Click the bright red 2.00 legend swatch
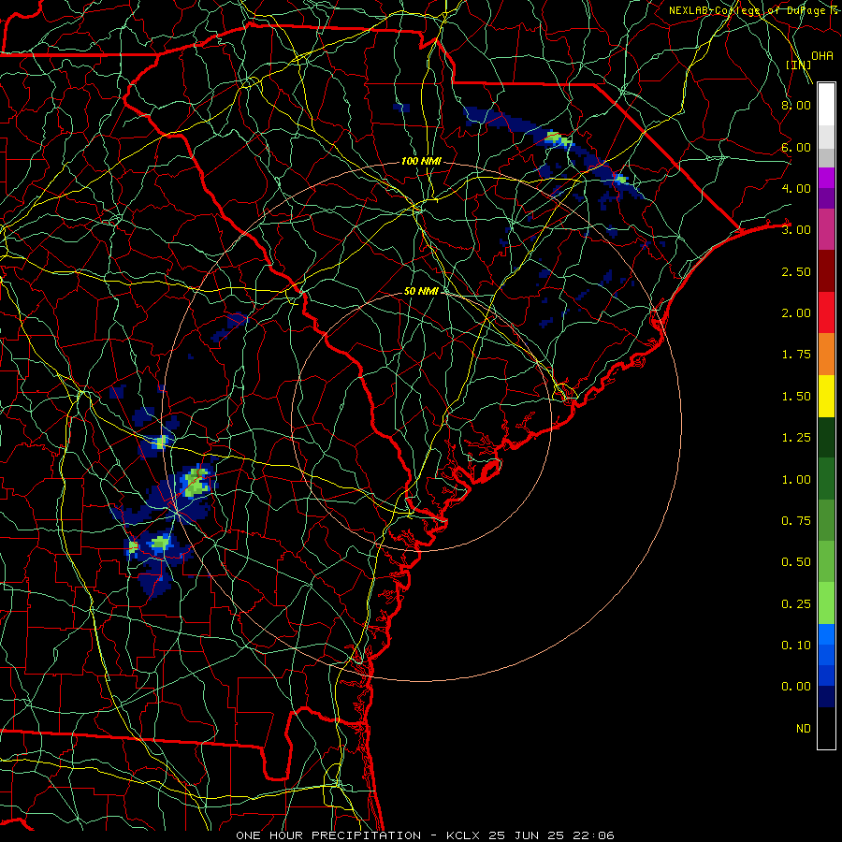The width and height of the screenshot is (842, 842). pyautogui.click(x=826, y=312)
